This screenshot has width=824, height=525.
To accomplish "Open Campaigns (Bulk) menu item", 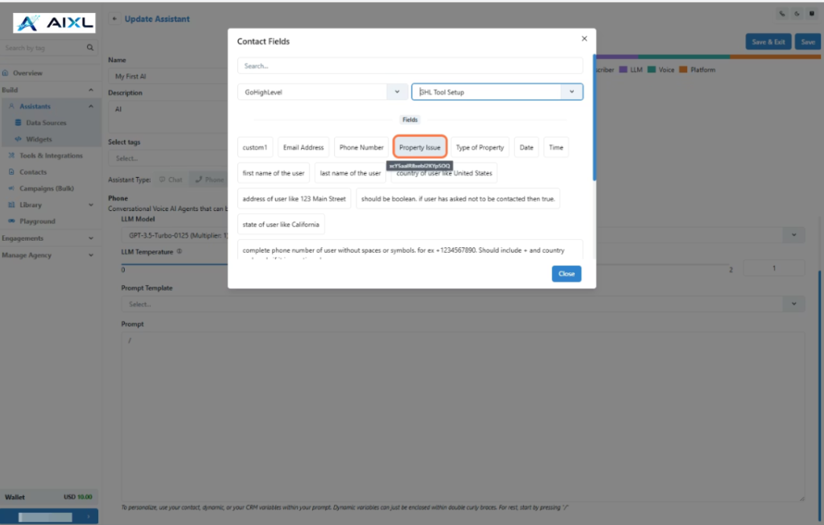I will point(46,188).
